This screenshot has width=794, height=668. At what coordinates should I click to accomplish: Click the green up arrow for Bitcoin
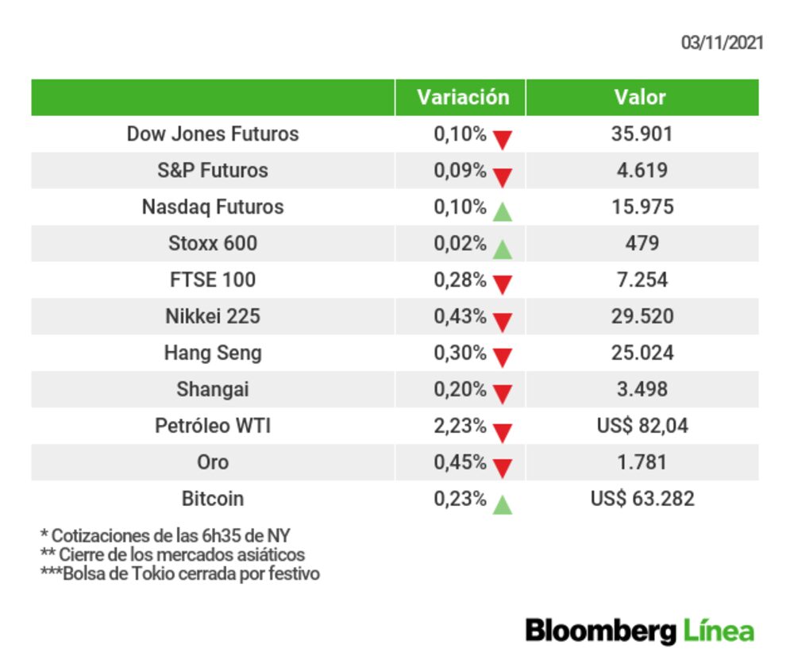(x=502, y=504)
